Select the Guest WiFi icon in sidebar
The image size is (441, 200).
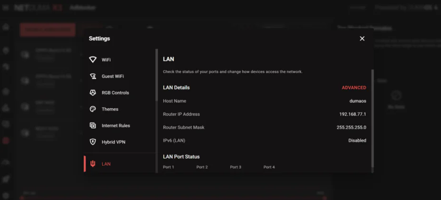(93, 76)
